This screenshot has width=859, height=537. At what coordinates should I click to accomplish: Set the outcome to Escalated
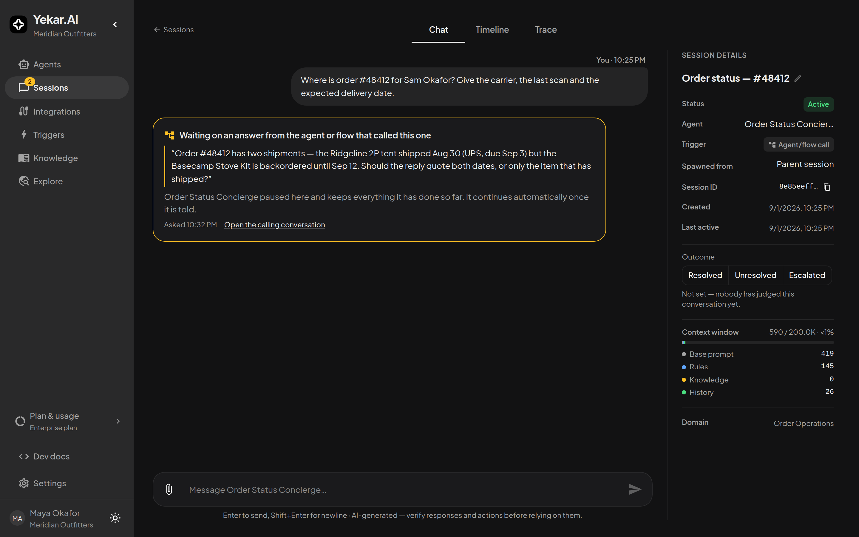[807, 275]
